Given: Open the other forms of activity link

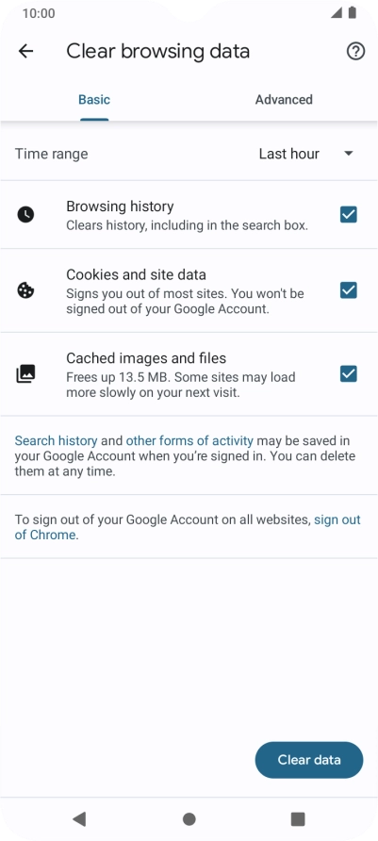Looking at the screenshot, I should point(189,441).
